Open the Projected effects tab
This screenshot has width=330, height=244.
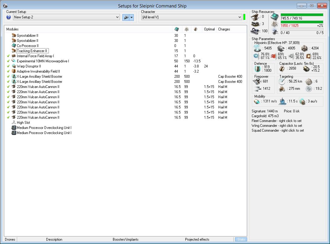coord(197,239)
